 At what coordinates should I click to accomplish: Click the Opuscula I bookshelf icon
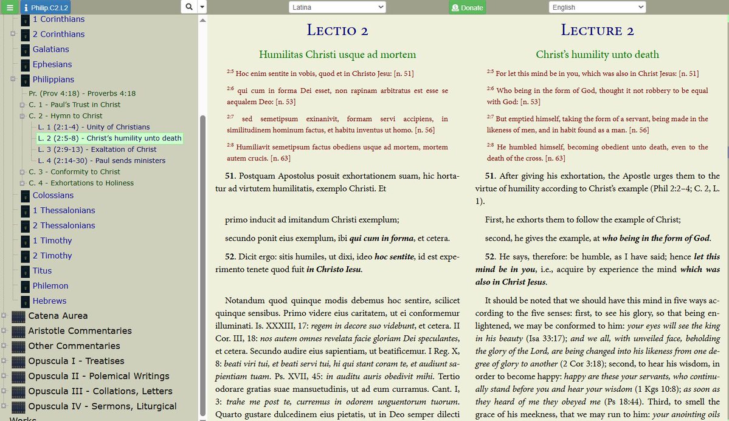click(x=18, y=361)
